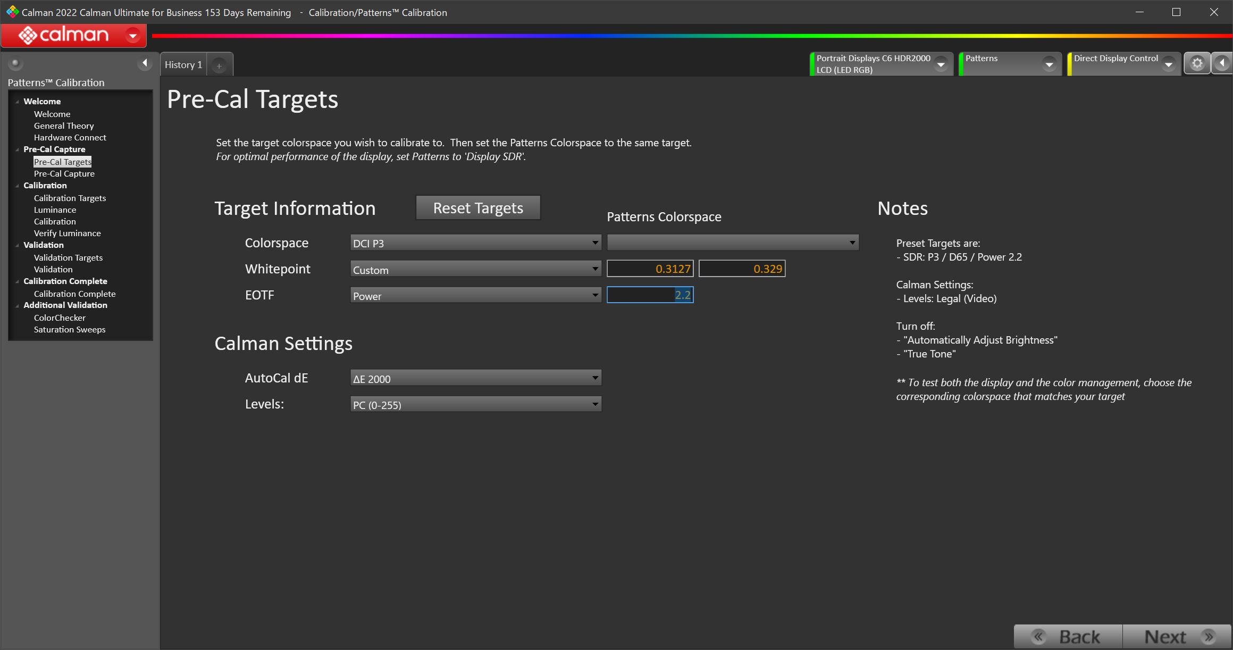The width and height of the screenshot is (1233, 650).
Task: Go Back to previous page
Action: [1068, 637]
